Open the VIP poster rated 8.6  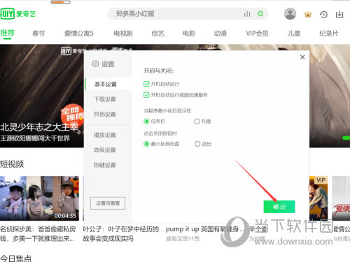click(318, 198)
